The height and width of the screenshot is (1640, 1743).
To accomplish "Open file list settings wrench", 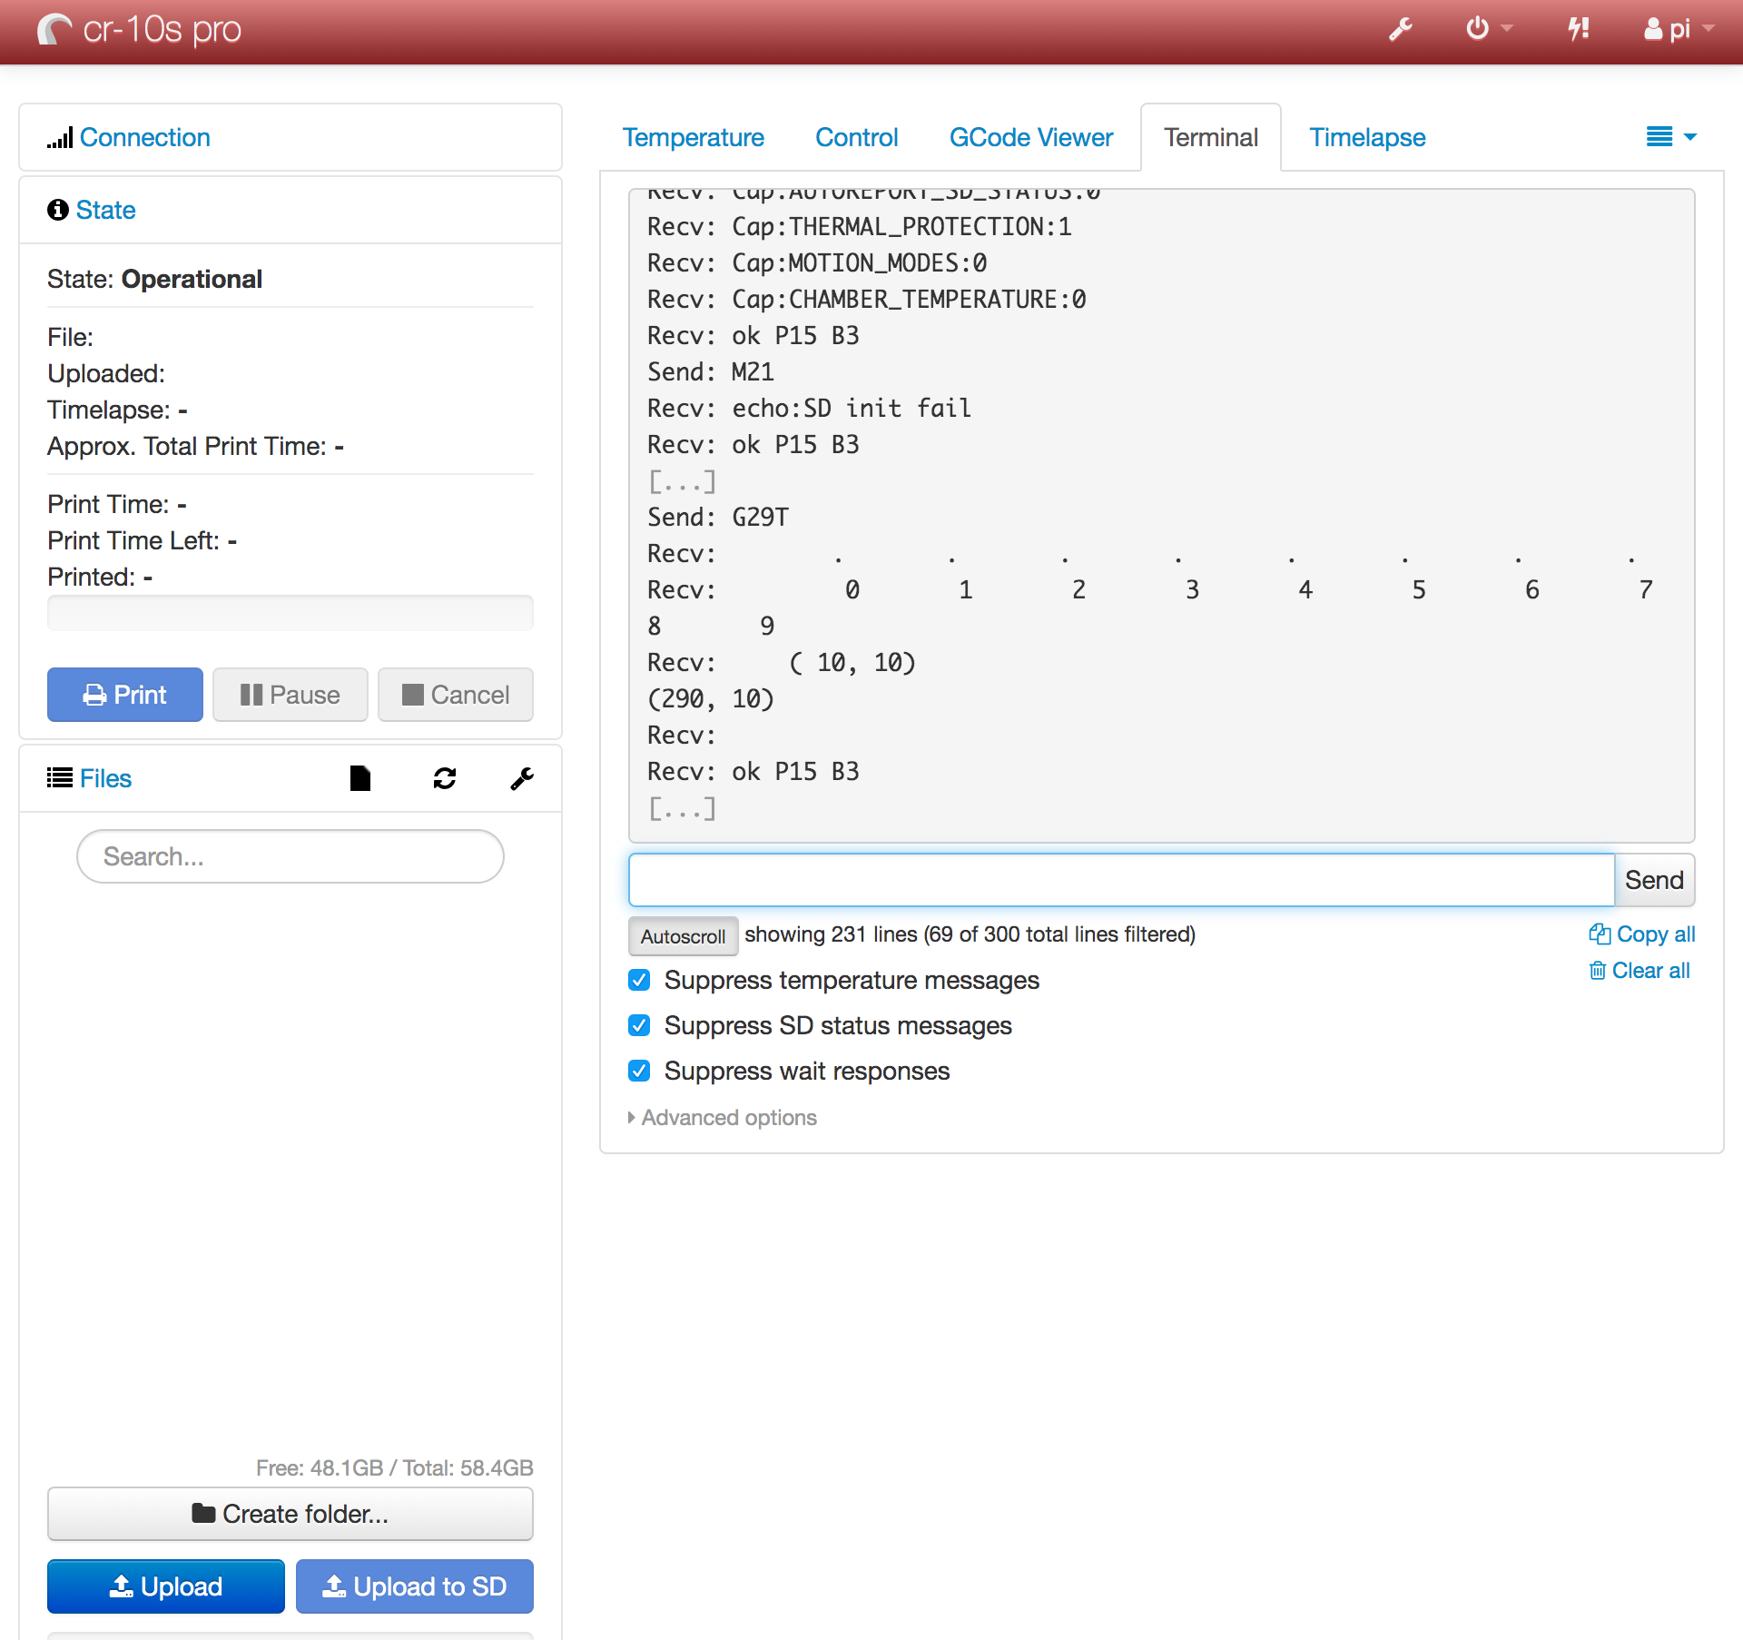I will click(521, 778).
